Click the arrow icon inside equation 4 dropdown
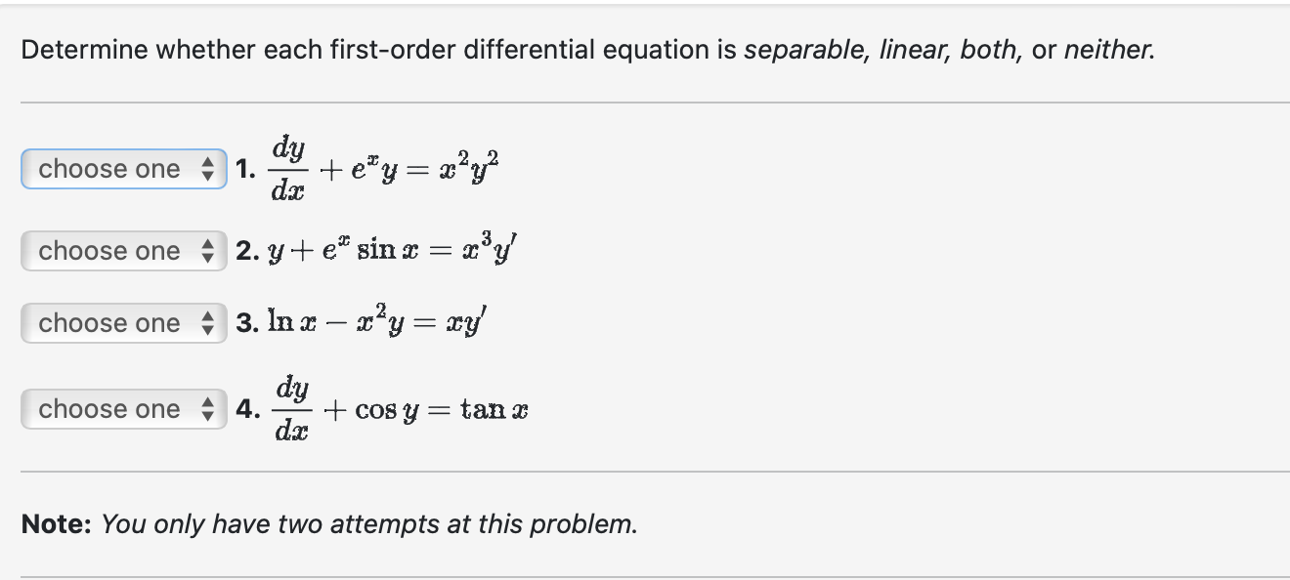The height and width of the screenshot is (580, 1290). pyautogui.click(x=206, y=408)
